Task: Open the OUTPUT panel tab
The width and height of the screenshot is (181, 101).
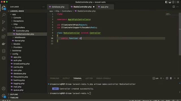Action: 66,78
